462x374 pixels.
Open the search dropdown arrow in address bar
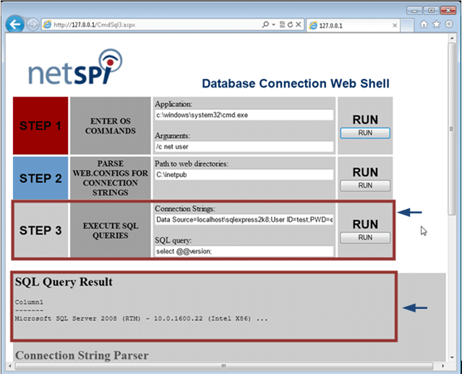[x=273, y=25]
